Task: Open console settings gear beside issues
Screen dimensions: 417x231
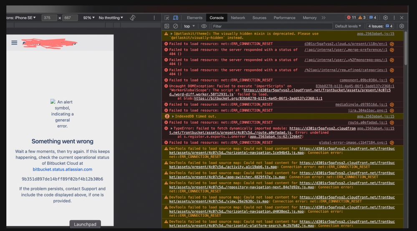Action: [402, 26]
